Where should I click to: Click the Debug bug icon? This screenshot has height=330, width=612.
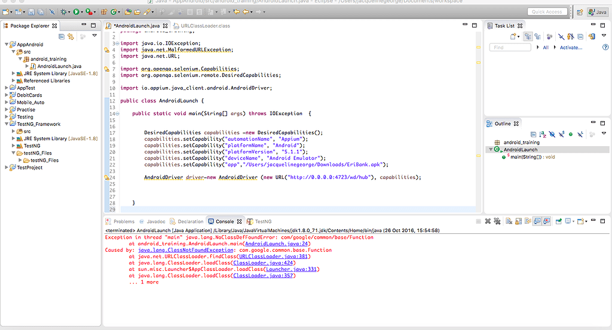(x=63, y=12)
